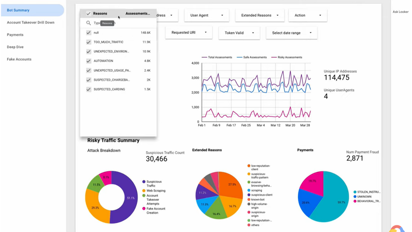
Task: Open the Token Valid dropdown
Action: pyautogui.click(x=239, y=33)
